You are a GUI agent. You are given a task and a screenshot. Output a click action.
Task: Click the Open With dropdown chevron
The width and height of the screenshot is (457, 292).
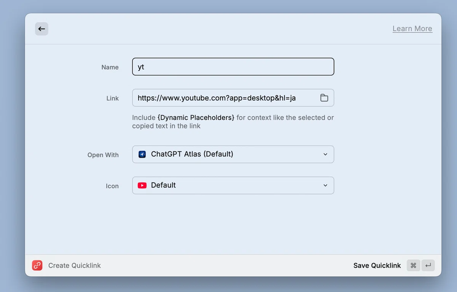tap(325, 154)
